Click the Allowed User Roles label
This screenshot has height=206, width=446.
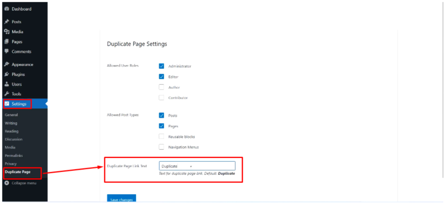click(123, 66)
